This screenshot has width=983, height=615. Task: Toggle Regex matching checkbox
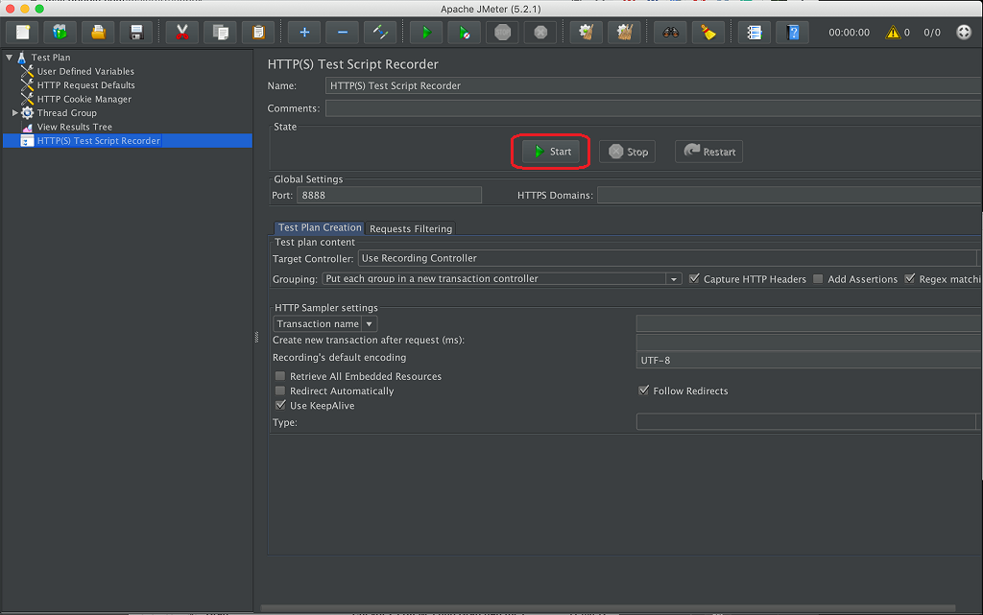[910, 278]
